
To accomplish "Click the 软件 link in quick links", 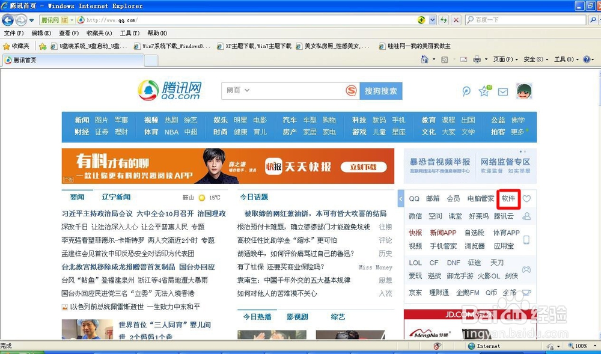I will (x=508, y=198).
